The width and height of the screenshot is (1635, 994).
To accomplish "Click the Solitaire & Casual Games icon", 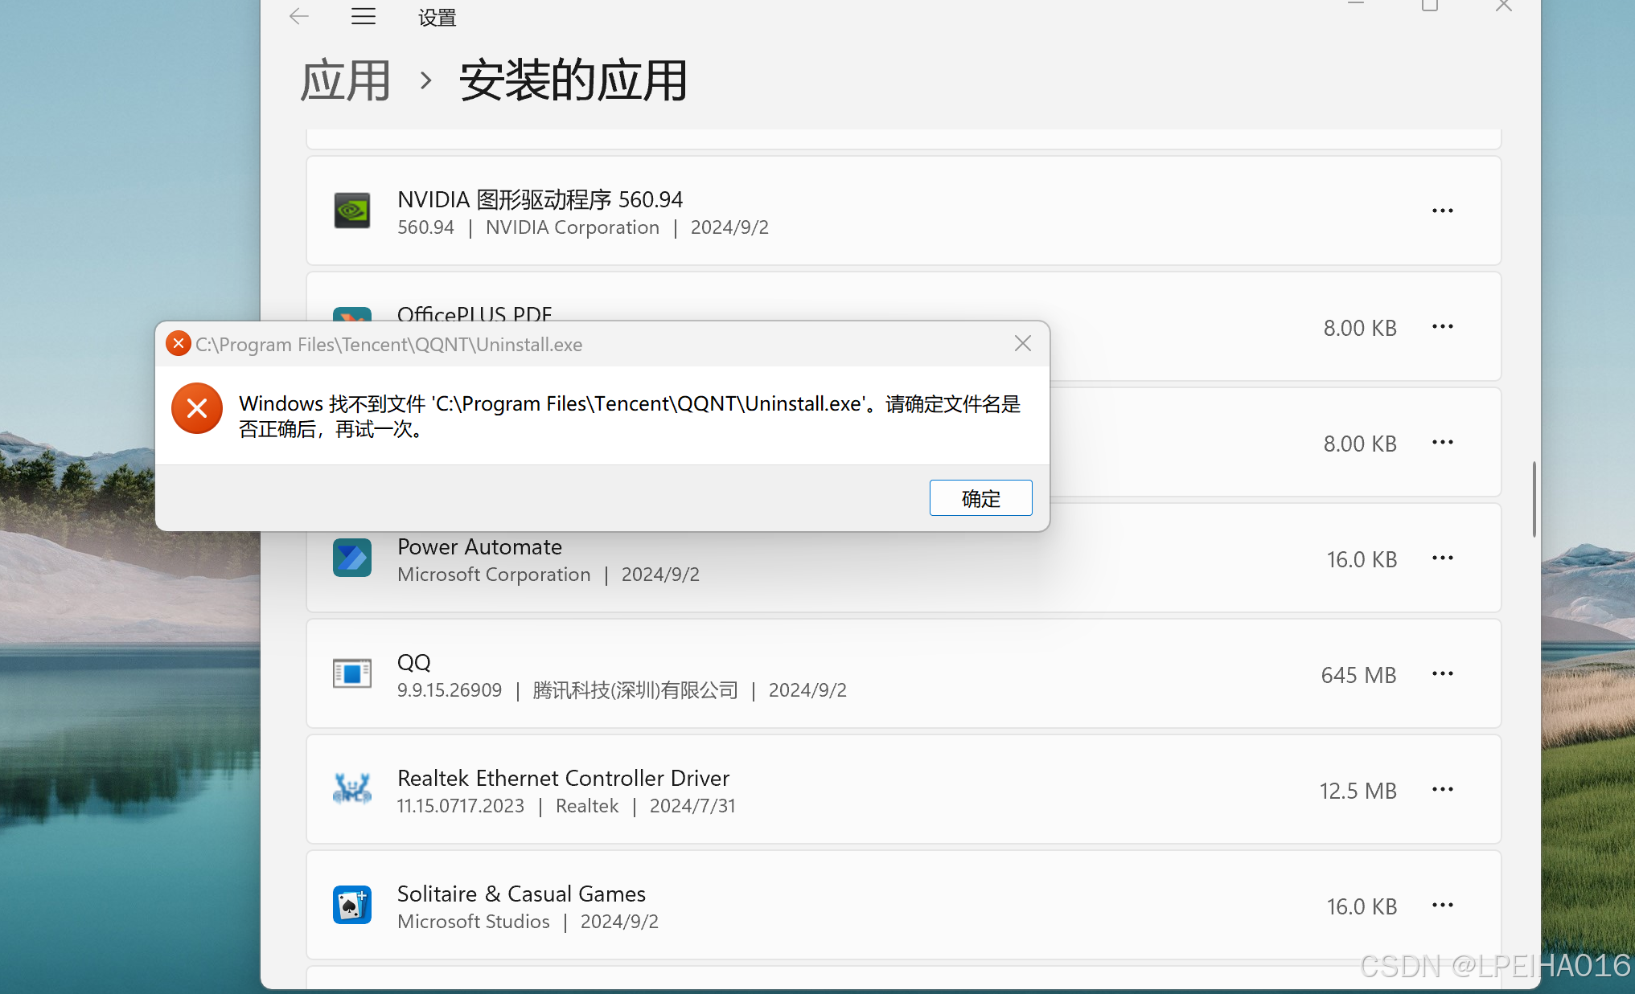I will 352,905.
